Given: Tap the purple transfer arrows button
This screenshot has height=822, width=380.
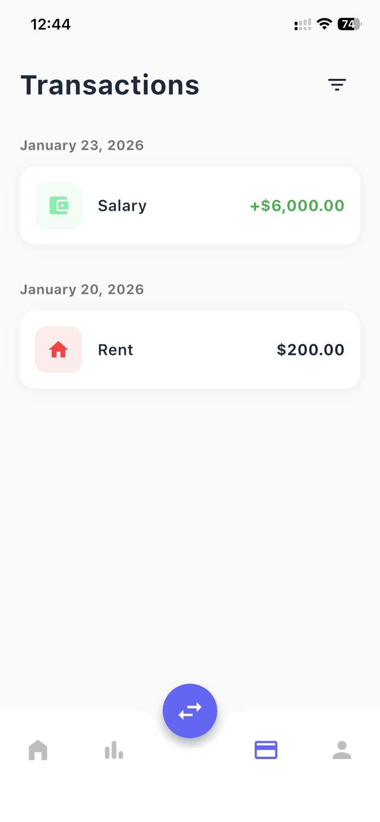Looking at the screenshot, I should (x=190, y=711).
